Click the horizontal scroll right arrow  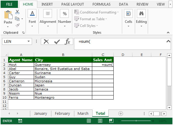click(164, 114)
